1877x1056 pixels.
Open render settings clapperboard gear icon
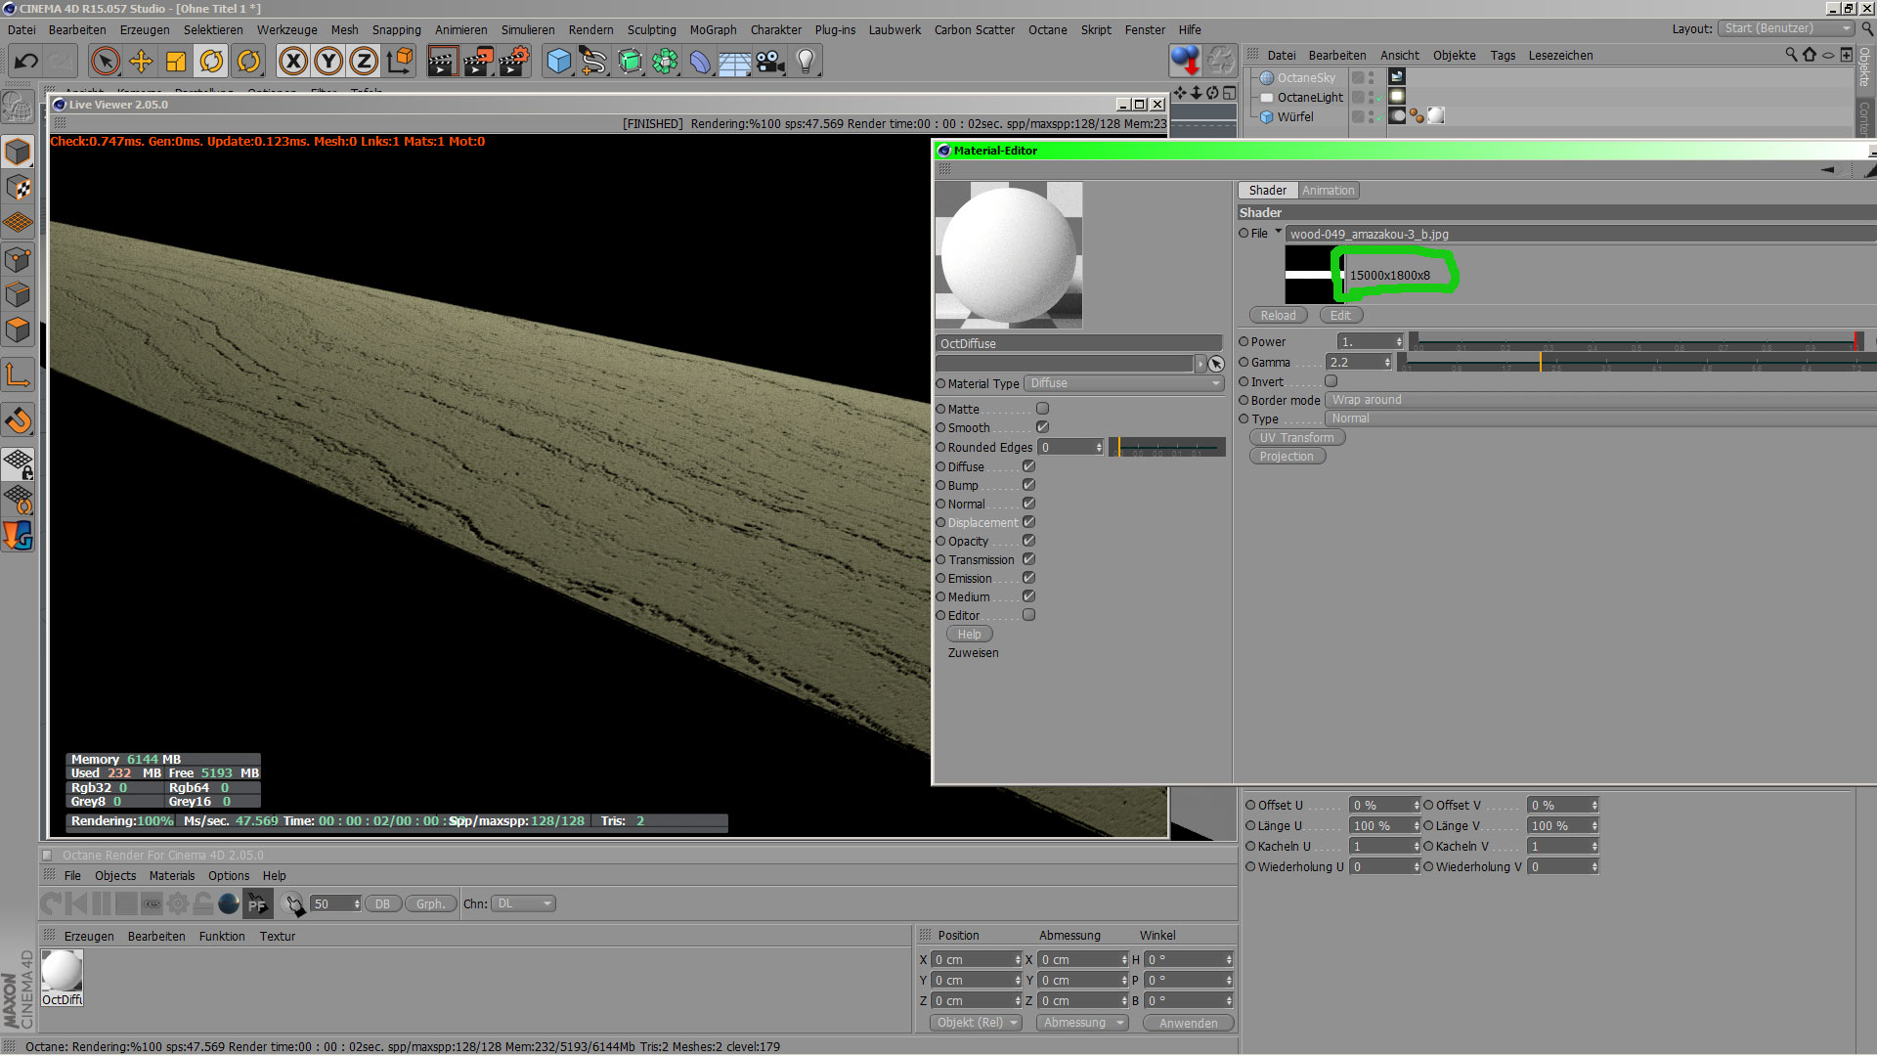(514, 62)
